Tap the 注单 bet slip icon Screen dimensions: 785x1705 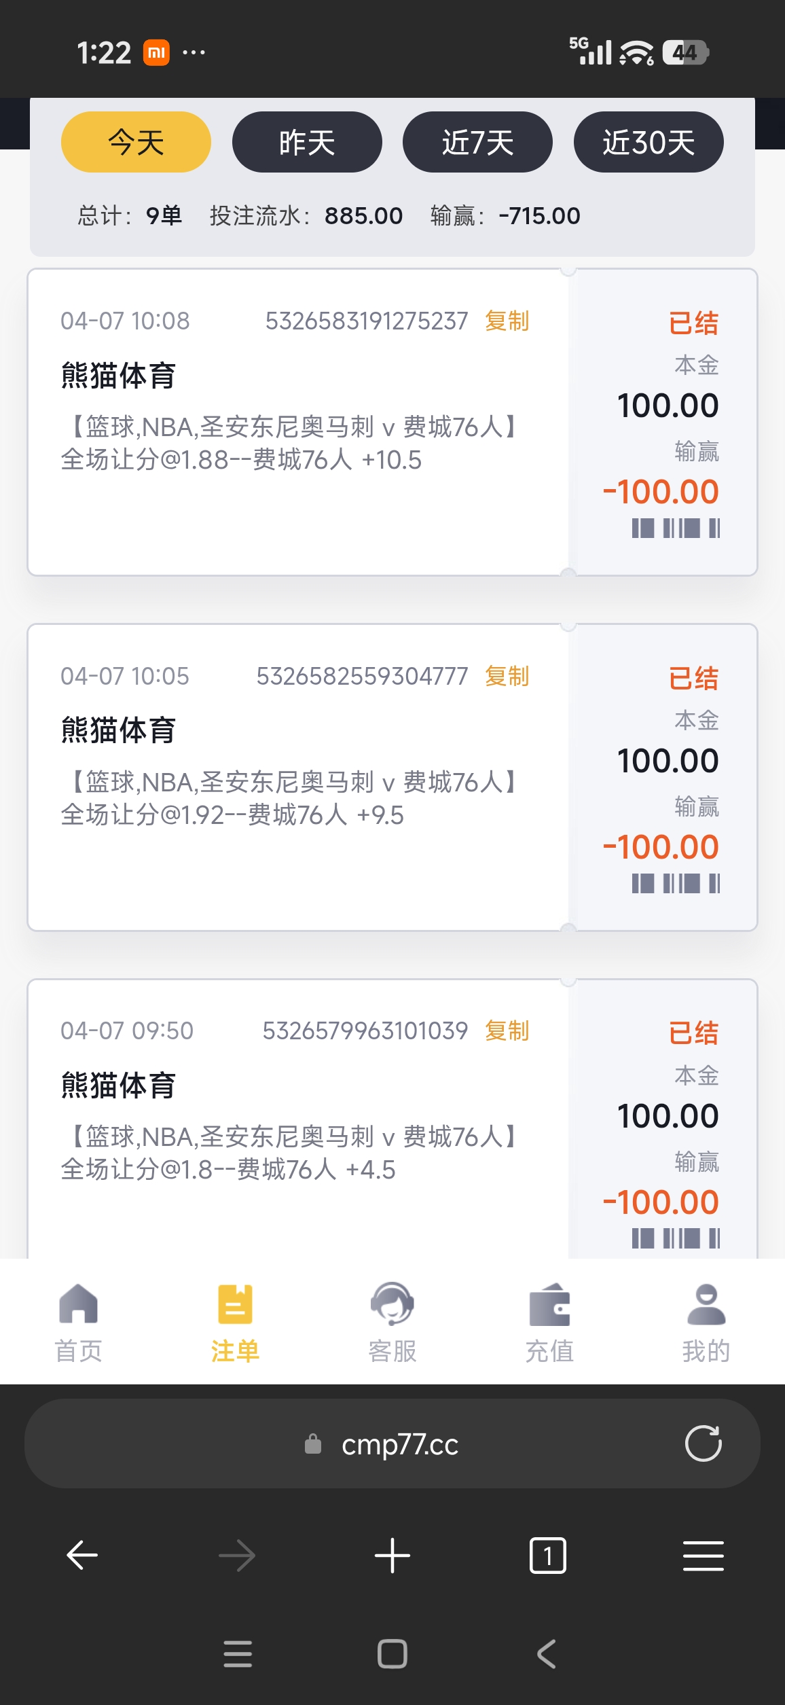pos(235,1304)
